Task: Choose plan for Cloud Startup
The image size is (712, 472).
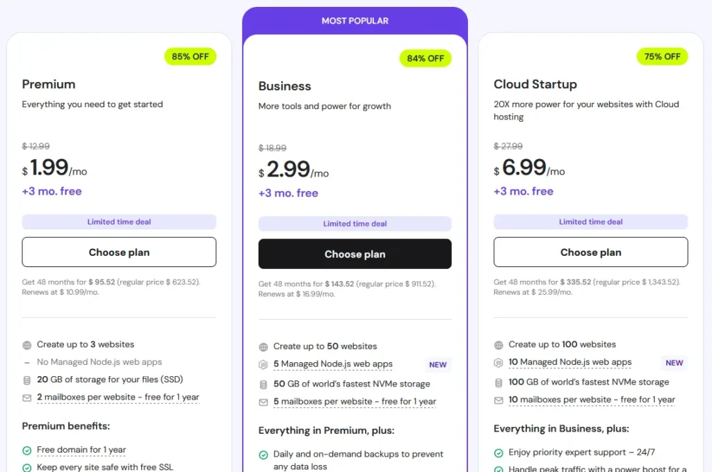Action: tap(590, 252)
